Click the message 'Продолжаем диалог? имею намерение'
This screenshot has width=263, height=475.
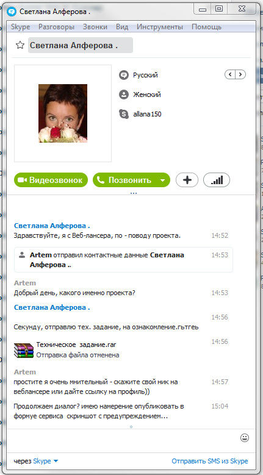coord(99,411)
